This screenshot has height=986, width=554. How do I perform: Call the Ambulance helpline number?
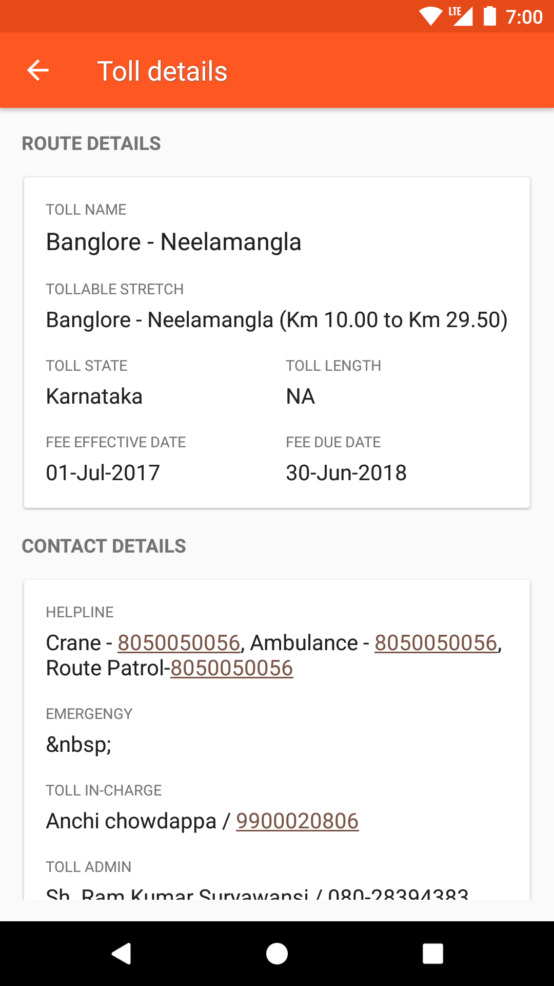436,643
